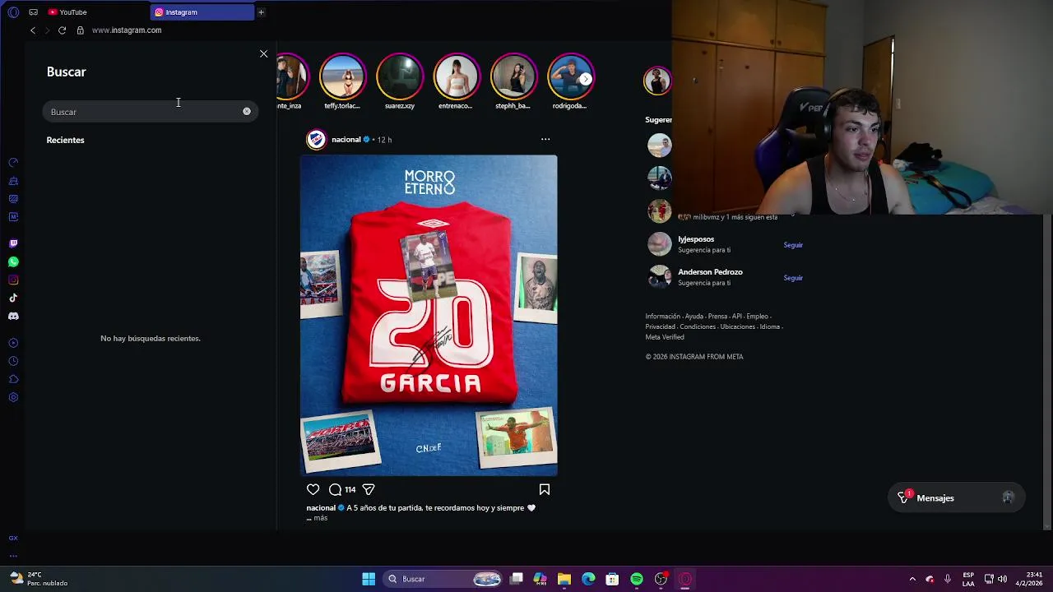Image resolution: width=1053 pixels, height=592 pixels.
Task: Open Instagram from the browser sidebar
Action: point(13,280)
